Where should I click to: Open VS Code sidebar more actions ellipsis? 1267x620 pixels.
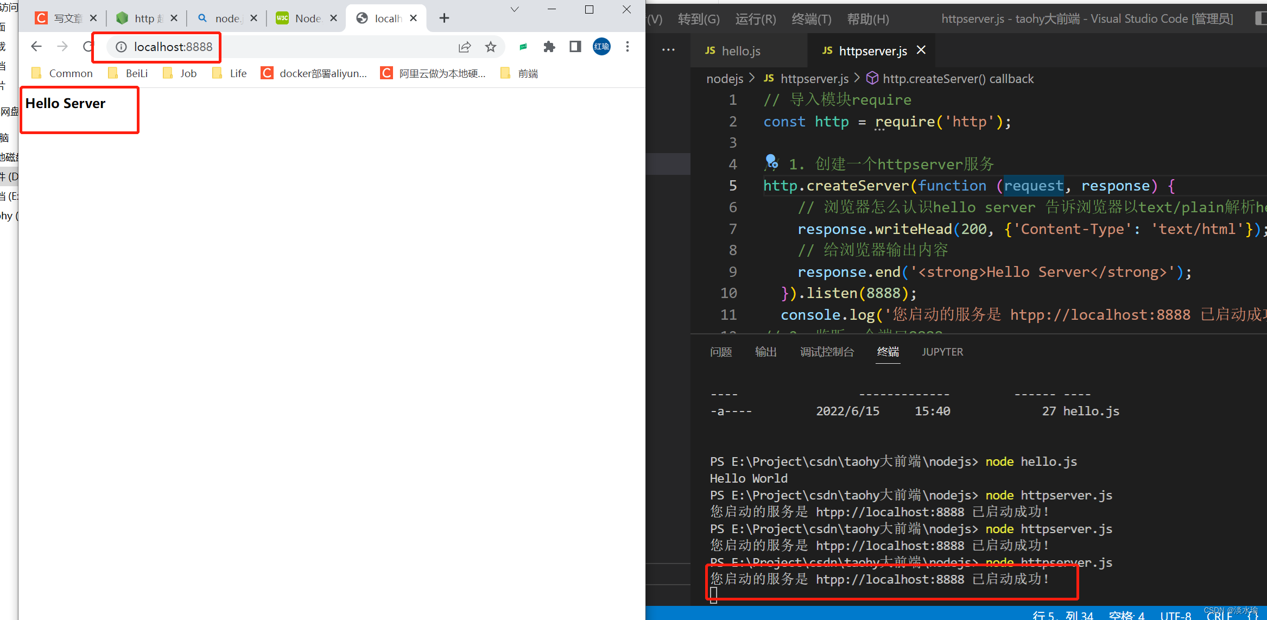[x=668, y=50]
